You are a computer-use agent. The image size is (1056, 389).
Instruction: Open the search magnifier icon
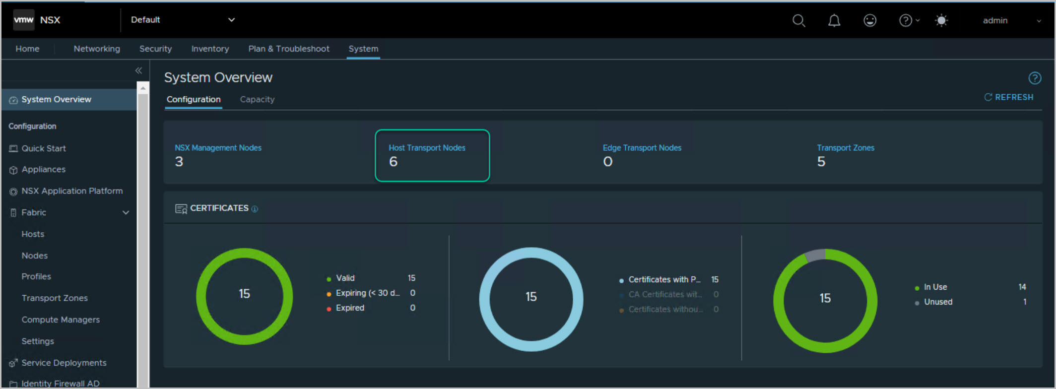798,20
